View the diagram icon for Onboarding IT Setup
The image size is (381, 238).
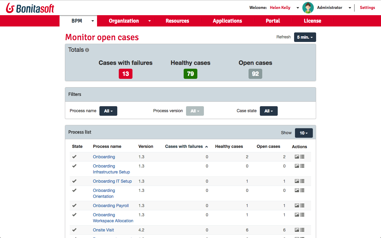297,181
